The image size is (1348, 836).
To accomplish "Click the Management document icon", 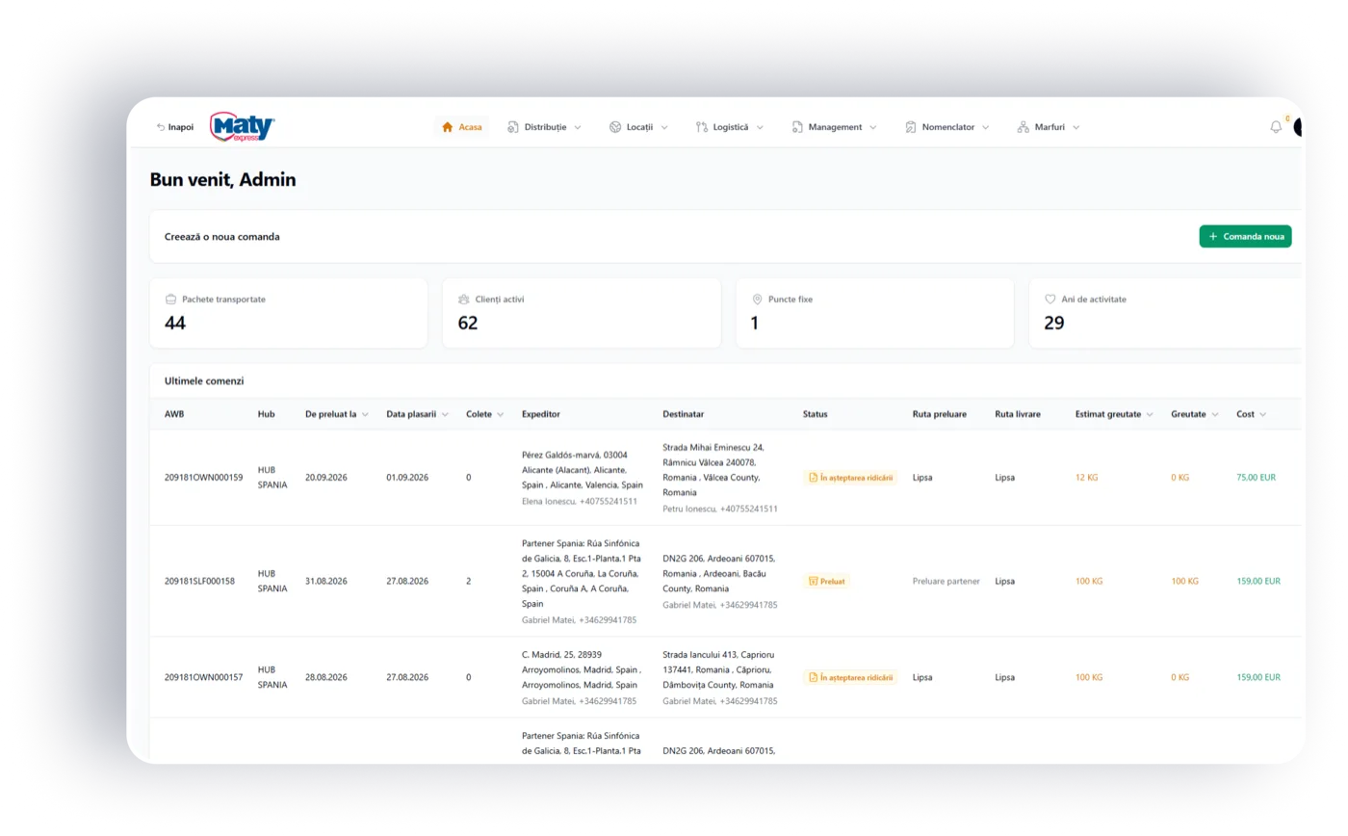I will coord(797,127).
